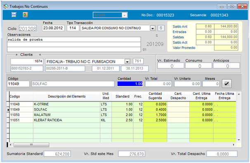This screenshot has height=163, width=250.
Task: Click the export to spreadsheet icon
Action: tap(25, 15)
